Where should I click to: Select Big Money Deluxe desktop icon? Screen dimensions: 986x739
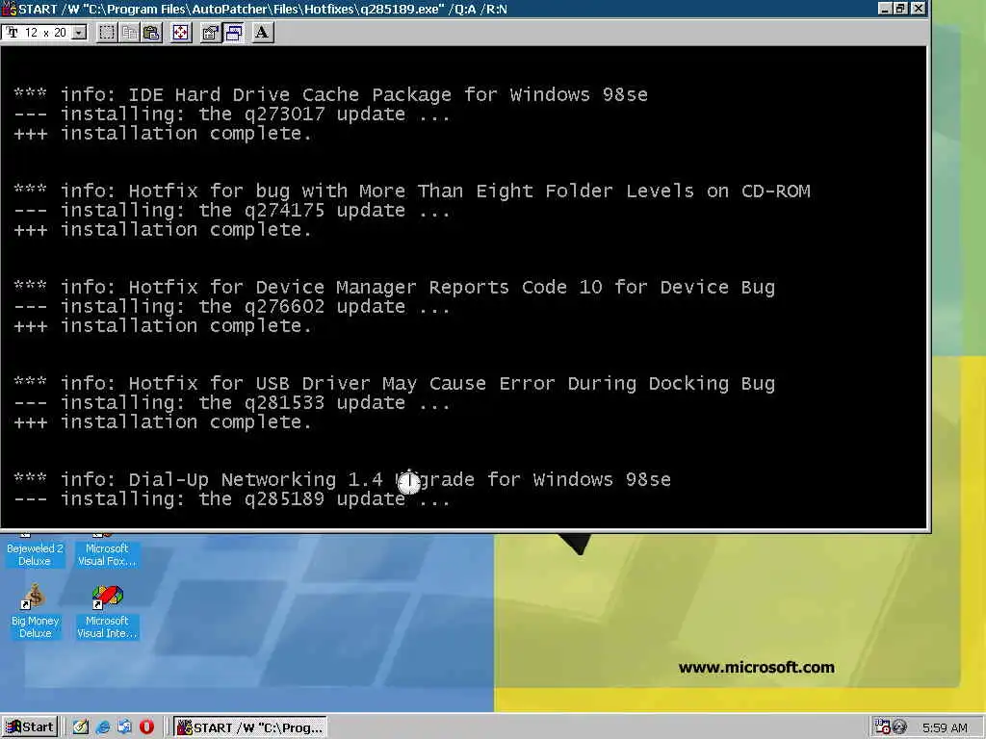[x=35, y=611]
